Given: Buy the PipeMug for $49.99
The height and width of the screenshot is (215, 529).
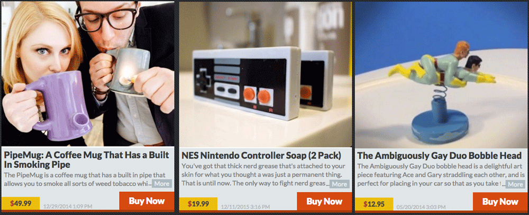Looking at the screenshot, I should [x=147, y=201].
